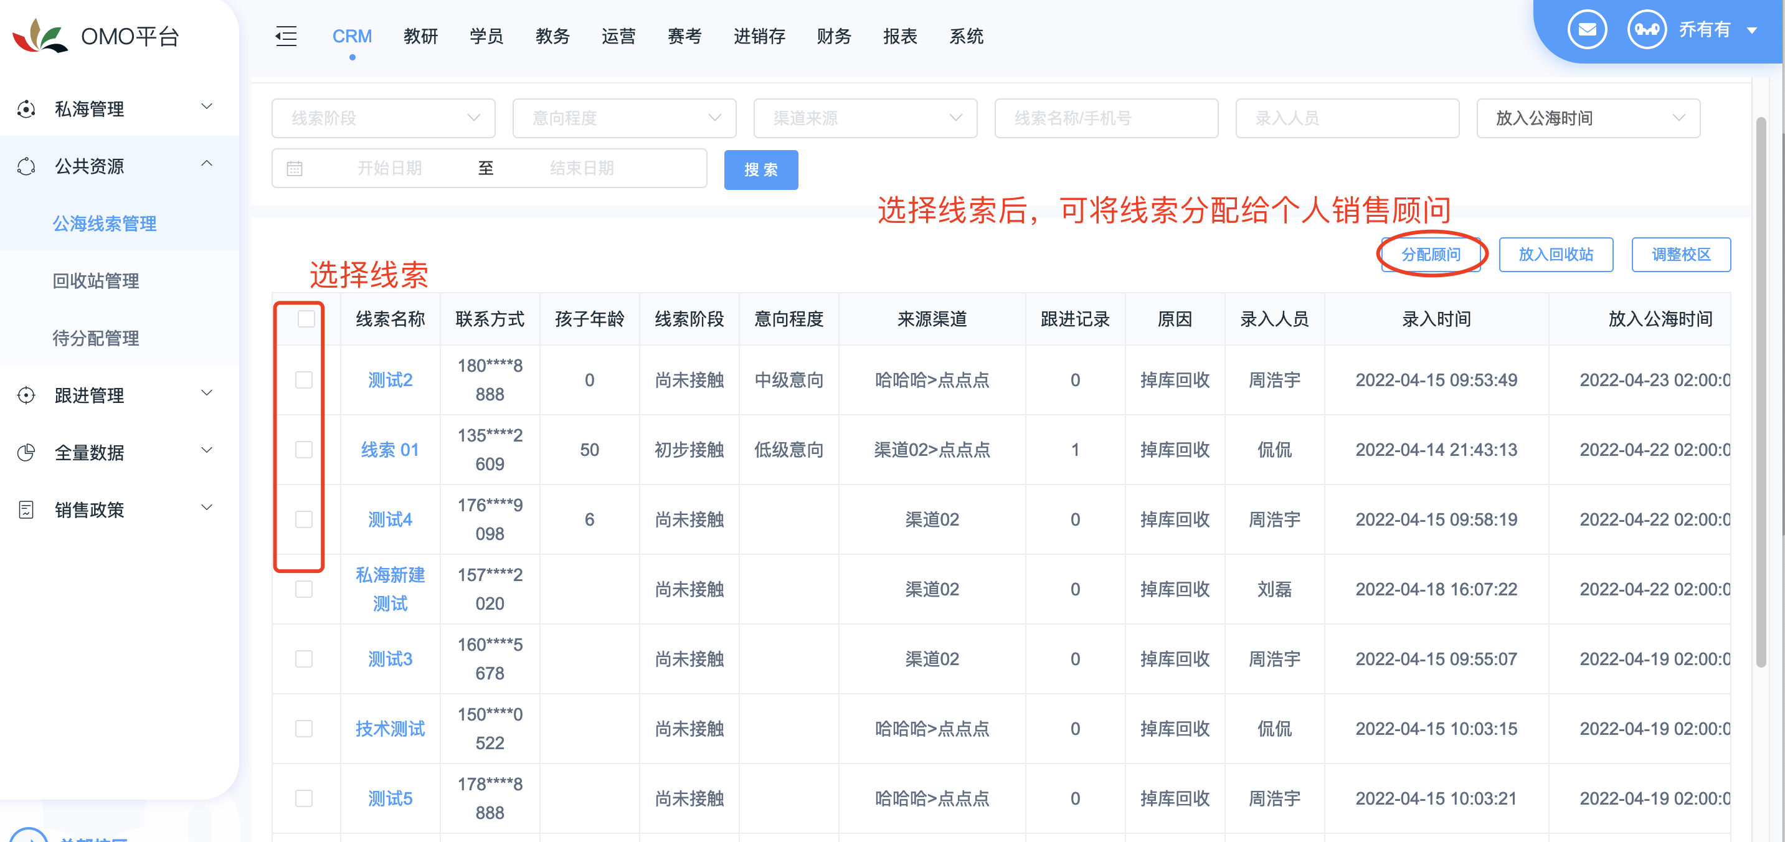Switch to the 运营 top tab
1785x842 pixels.
click(618, 36)
